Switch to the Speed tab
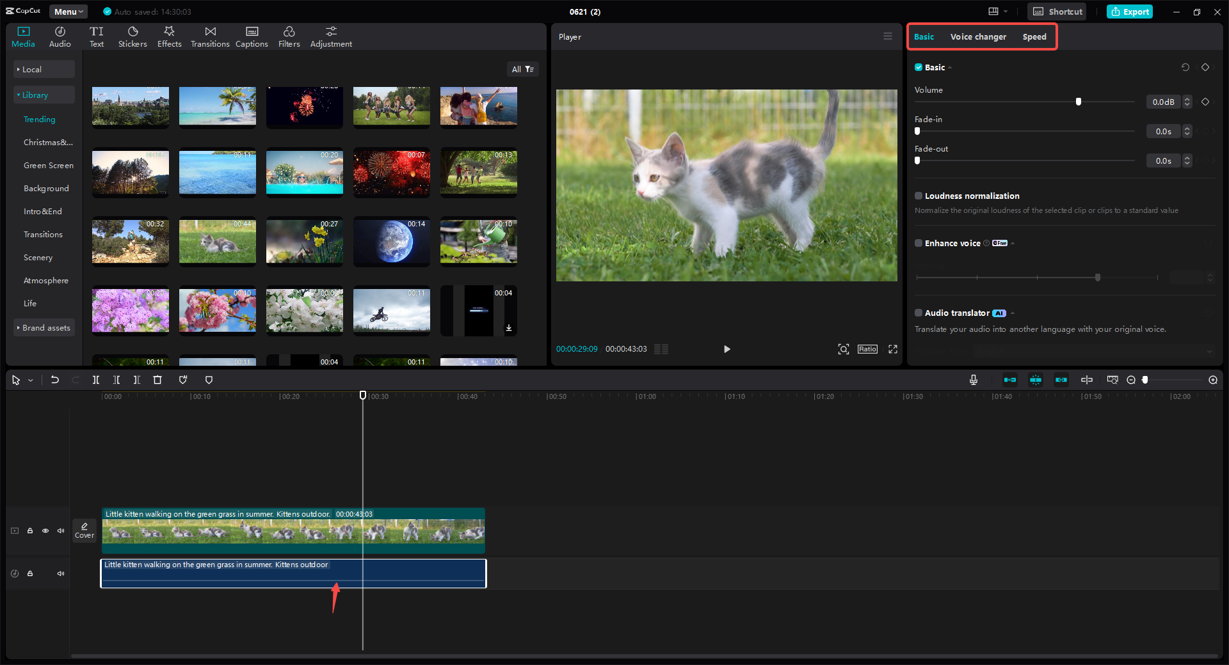Image resolution: width=1229 pixels, height=665 pixels. click(x=1034, y=36)
